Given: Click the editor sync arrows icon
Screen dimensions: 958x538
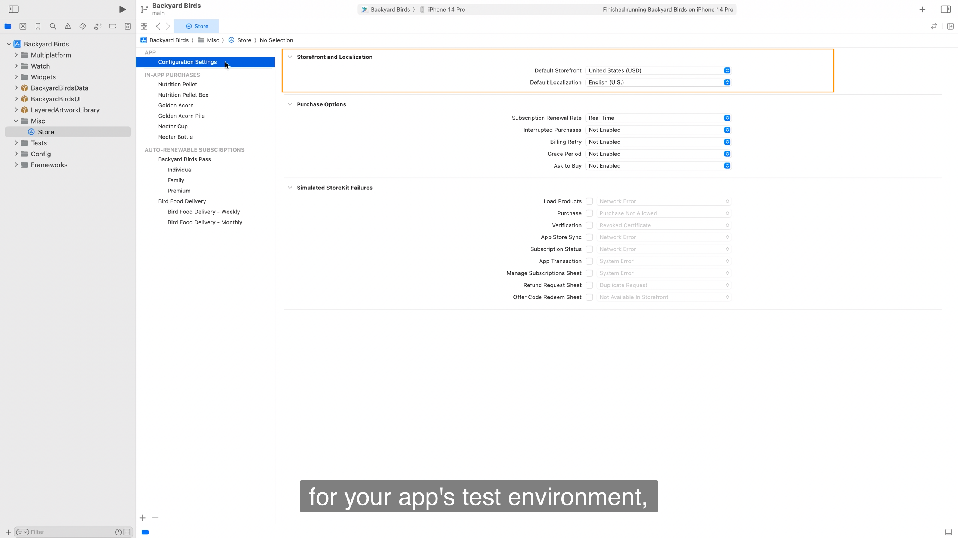Looking at the screenshot, I should pyautogui.click(x=934, y=26).
